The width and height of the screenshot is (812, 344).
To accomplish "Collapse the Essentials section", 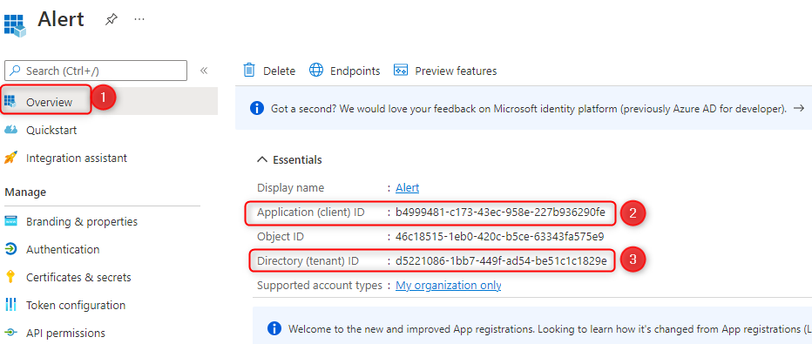I will tap(262, 160).
